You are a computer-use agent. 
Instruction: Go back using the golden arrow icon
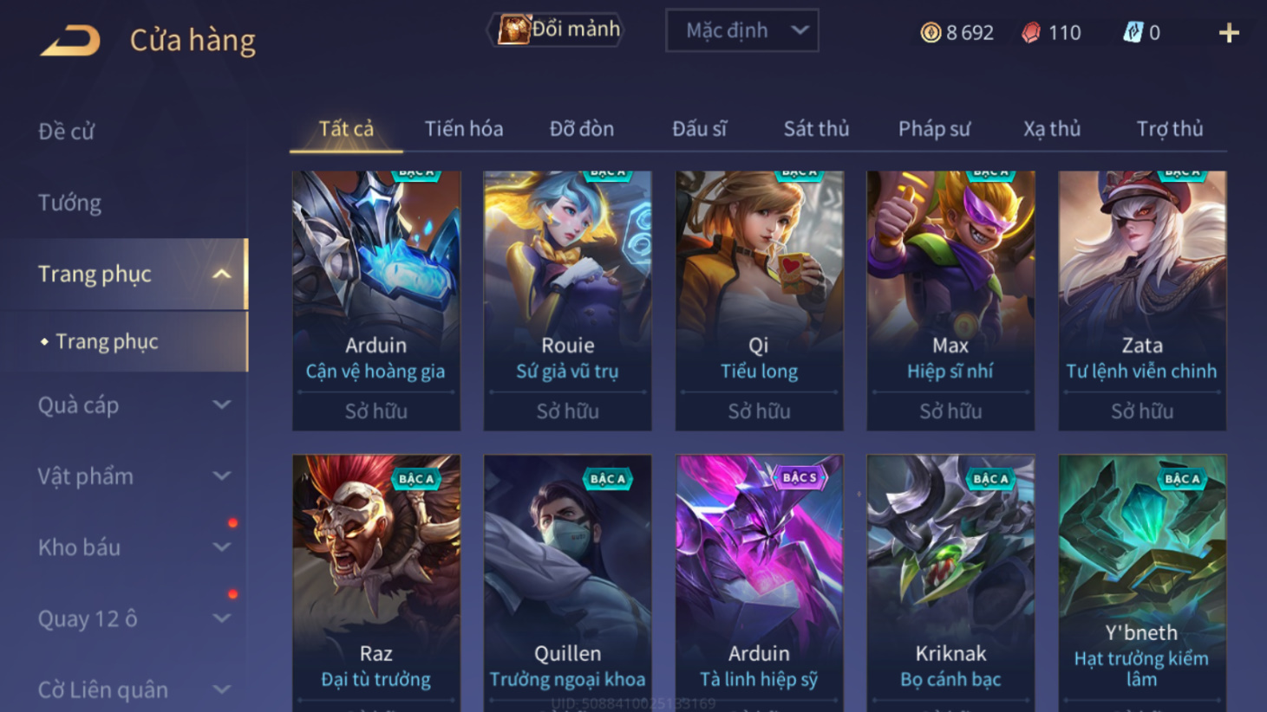70,40
